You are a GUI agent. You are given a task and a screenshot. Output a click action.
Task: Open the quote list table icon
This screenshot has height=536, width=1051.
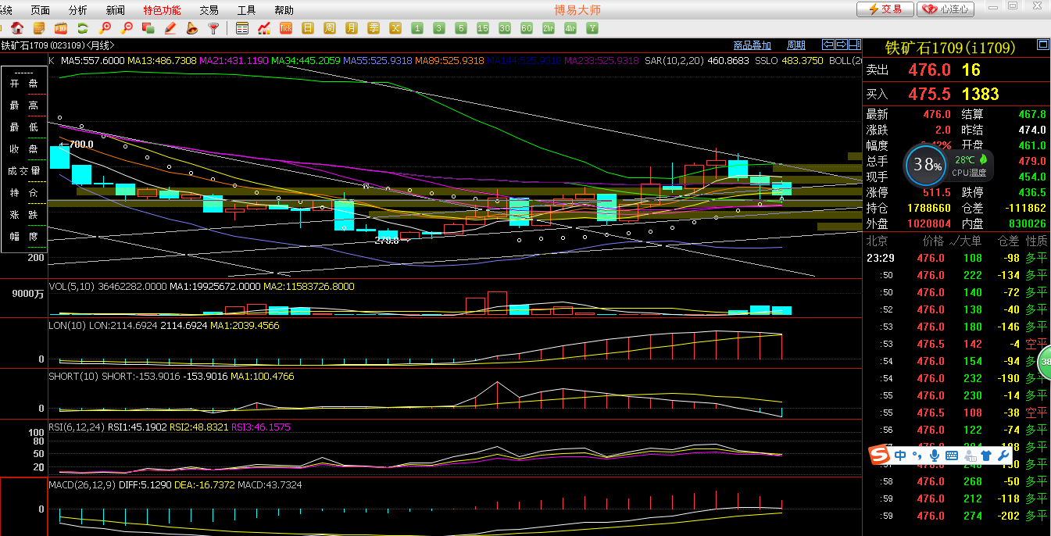(242, 28)
